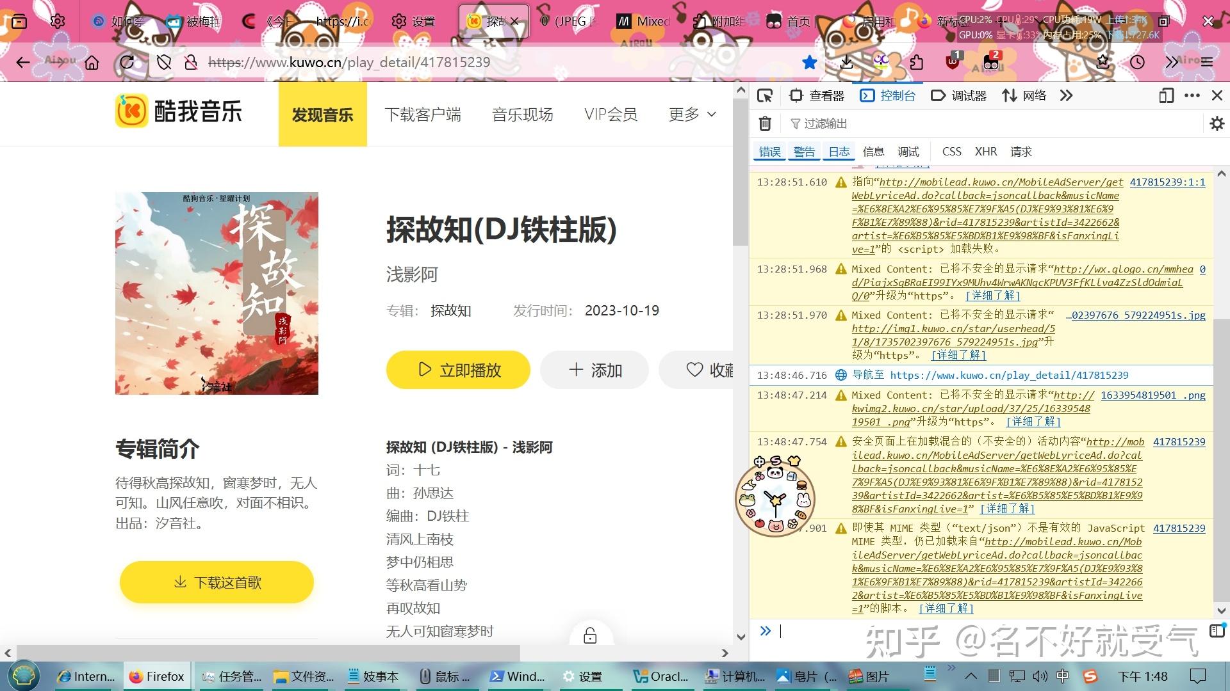1230x691 pixels.
Task: Toggle 错误 errors filter
Action: (x=769, y=152)
